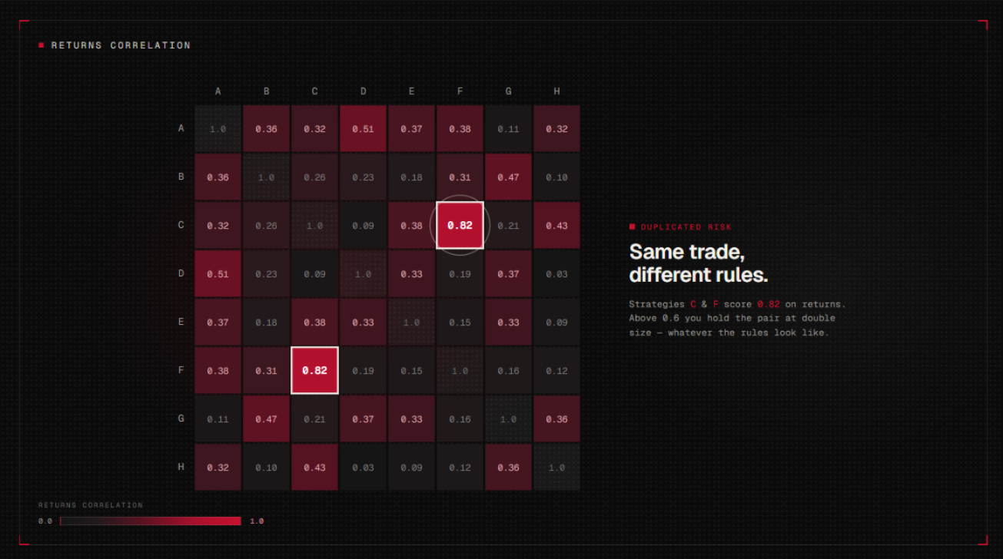Viewport: 1003px width, 559px height.
Task: Click the 1.0 diagonal cell in row E, column E
Action: click(411, 322)
